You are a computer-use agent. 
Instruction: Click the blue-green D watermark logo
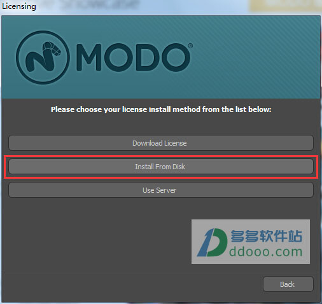point(212,242)
